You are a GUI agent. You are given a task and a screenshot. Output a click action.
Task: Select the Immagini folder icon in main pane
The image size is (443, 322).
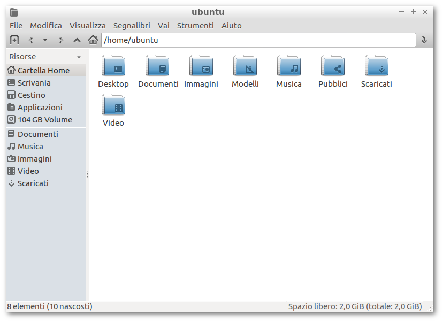point(201,66)
